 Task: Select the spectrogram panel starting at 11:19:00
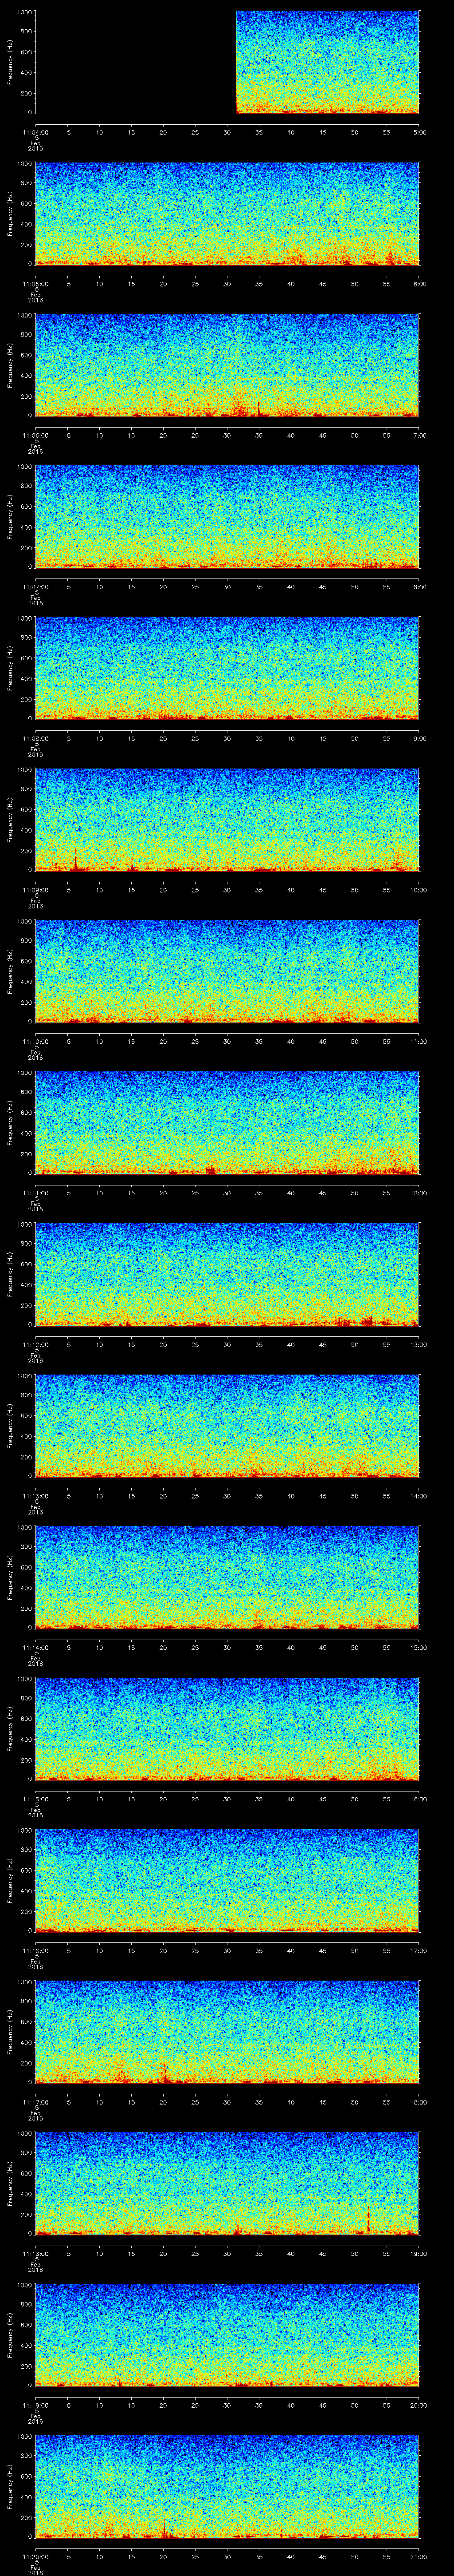point(227,2335)
